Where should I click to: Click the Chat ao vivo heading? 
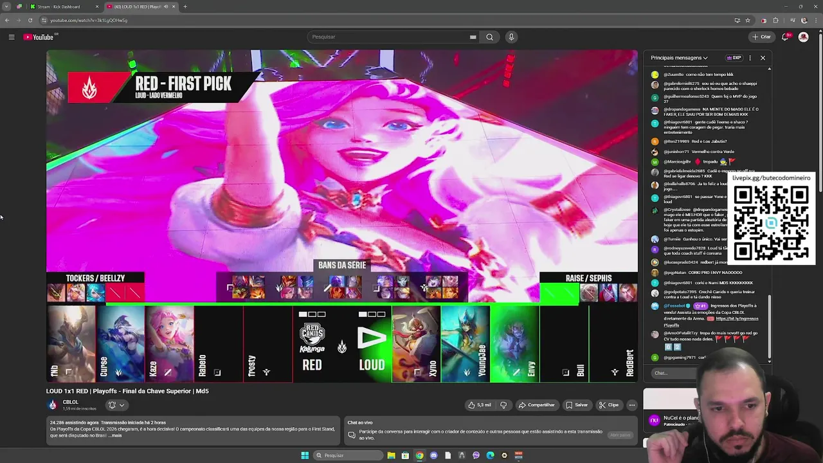(360, 422)
